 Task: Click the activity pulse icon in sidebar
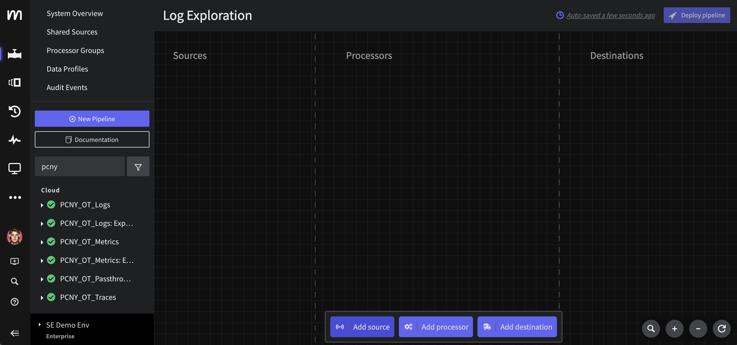14,140
